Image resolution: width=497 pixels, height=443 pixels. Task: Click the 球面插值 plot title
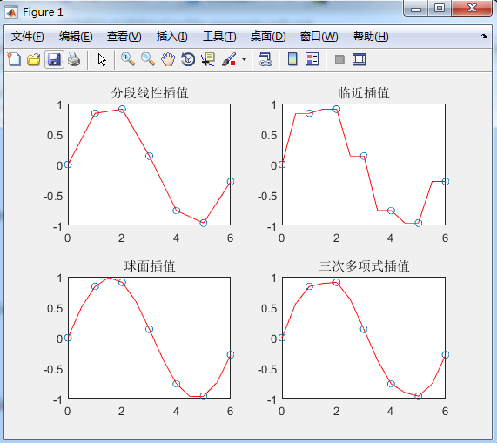tap(150, 265)
